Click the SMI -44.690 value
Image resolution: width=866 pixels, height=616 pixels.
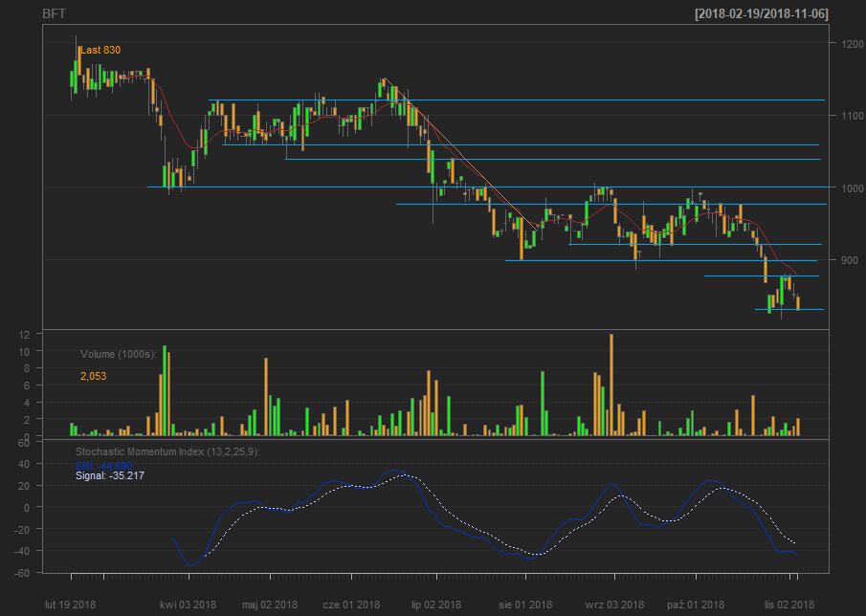pyautogui.click(x=104, y=467)
